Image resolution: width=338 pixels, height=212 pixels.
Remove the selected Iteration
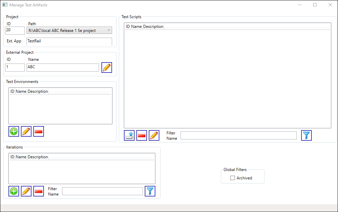coord(38,191)
